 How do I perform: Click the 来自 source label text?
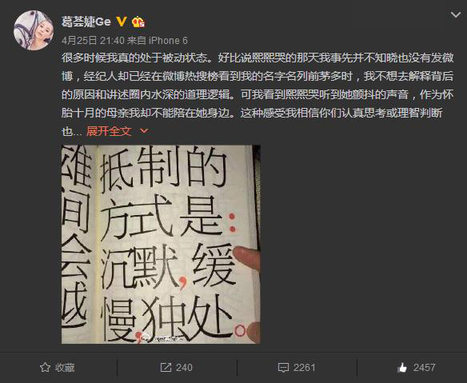point(137,41)
